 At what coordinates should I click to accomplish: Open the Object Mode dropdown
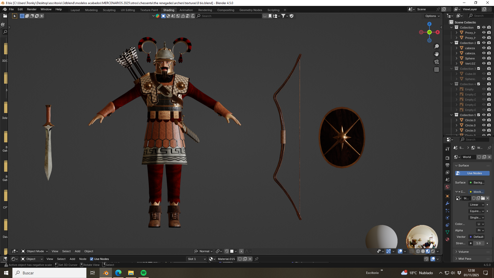click(34, 251)
